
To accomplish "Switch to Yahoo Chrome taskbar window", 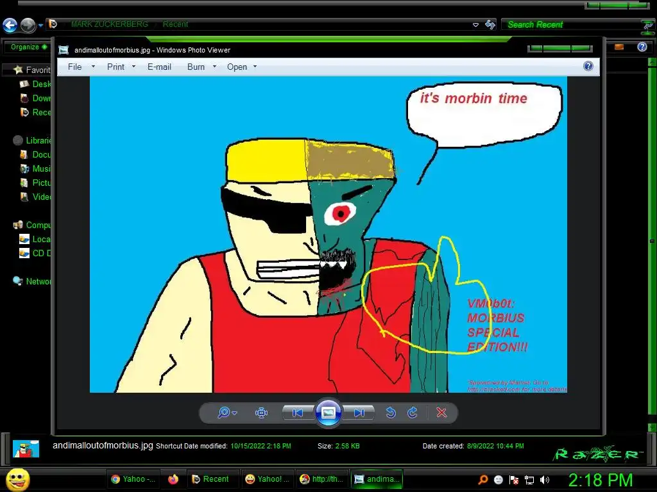I will [x=133, y=479].
